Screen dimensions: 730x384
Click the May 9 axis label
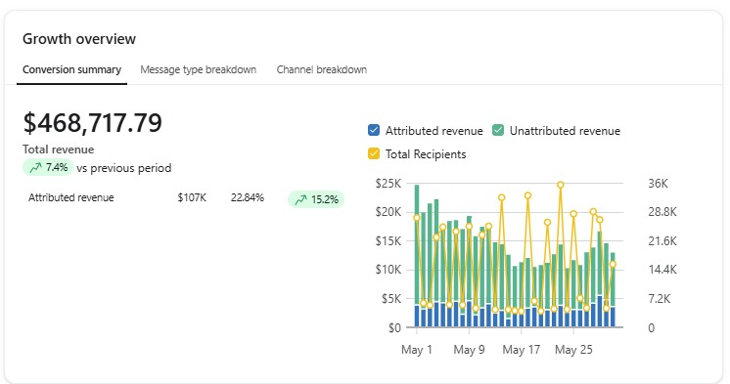pos(469,350)
